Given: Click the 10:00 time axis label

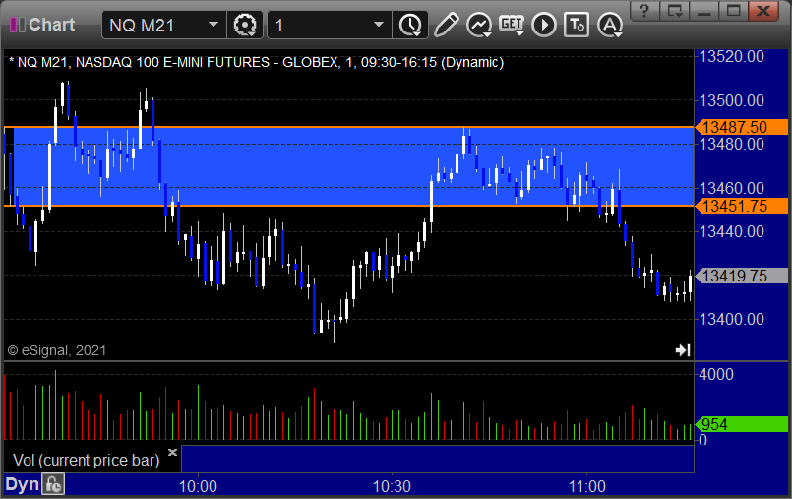Looking at the screenshot, I should [198, 487].
